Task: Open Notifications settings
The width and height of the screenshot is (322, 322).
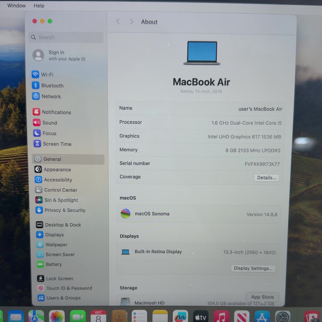Action: (x=52, y=112)
